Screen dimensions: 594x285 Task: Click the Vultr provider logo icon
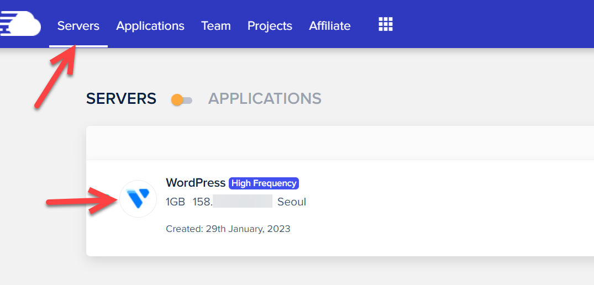[x=138, y=199]
